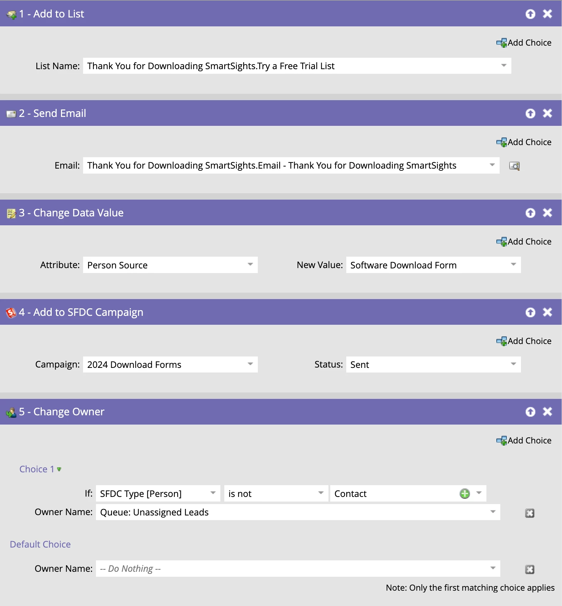This screenshot has width=562, height=606.
Task: Move up the Change Owner step
Action: pos(530,412)
